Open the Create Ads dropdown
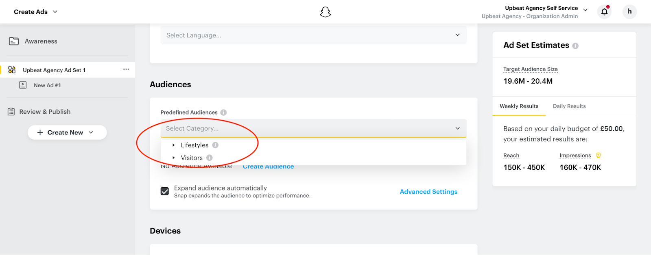 click(36, 12)
